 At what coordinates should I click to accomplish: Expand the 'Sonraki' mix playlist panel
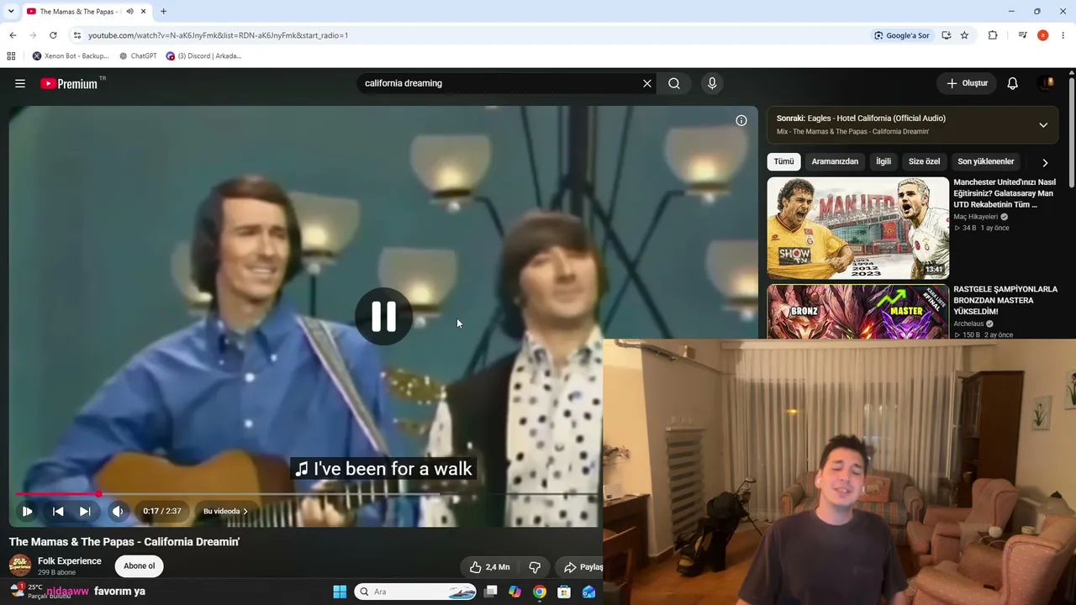[1043, 125]
